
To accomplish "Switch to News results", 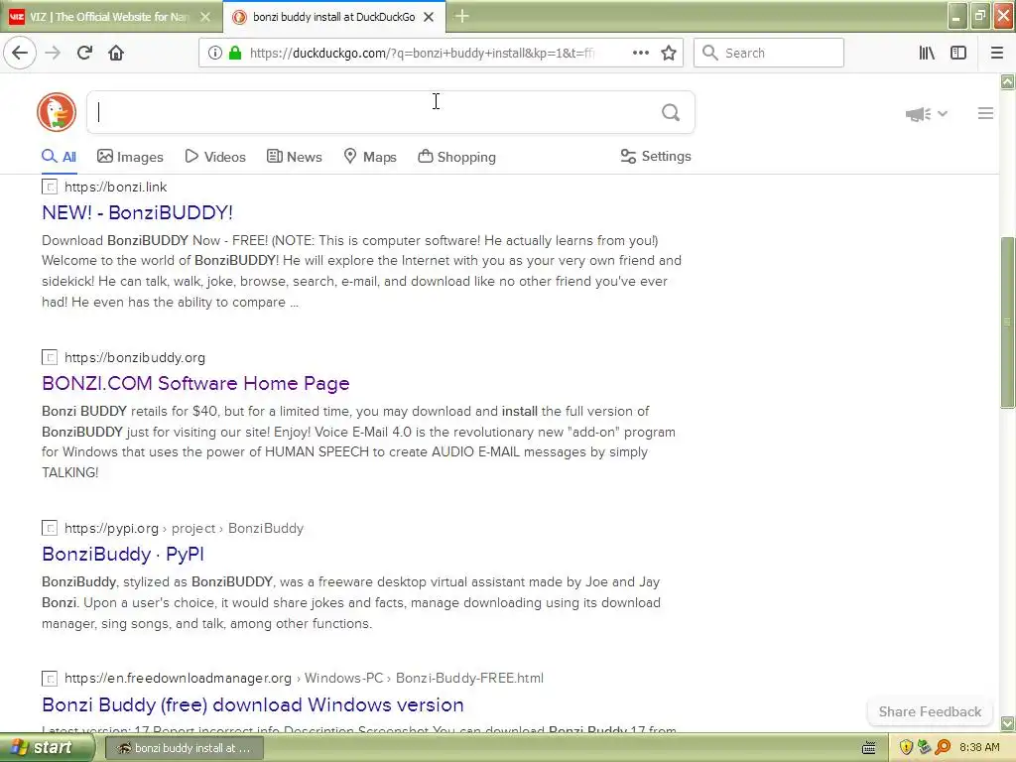I will (295, 157).
